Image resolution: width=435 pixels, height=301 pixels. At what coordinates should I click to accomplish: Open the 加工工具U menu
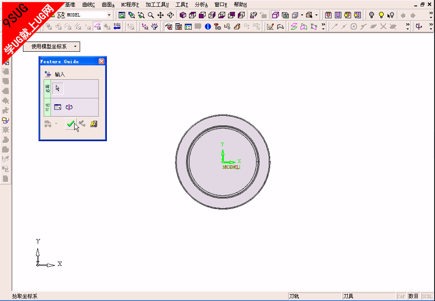click(x=157, y=5)
